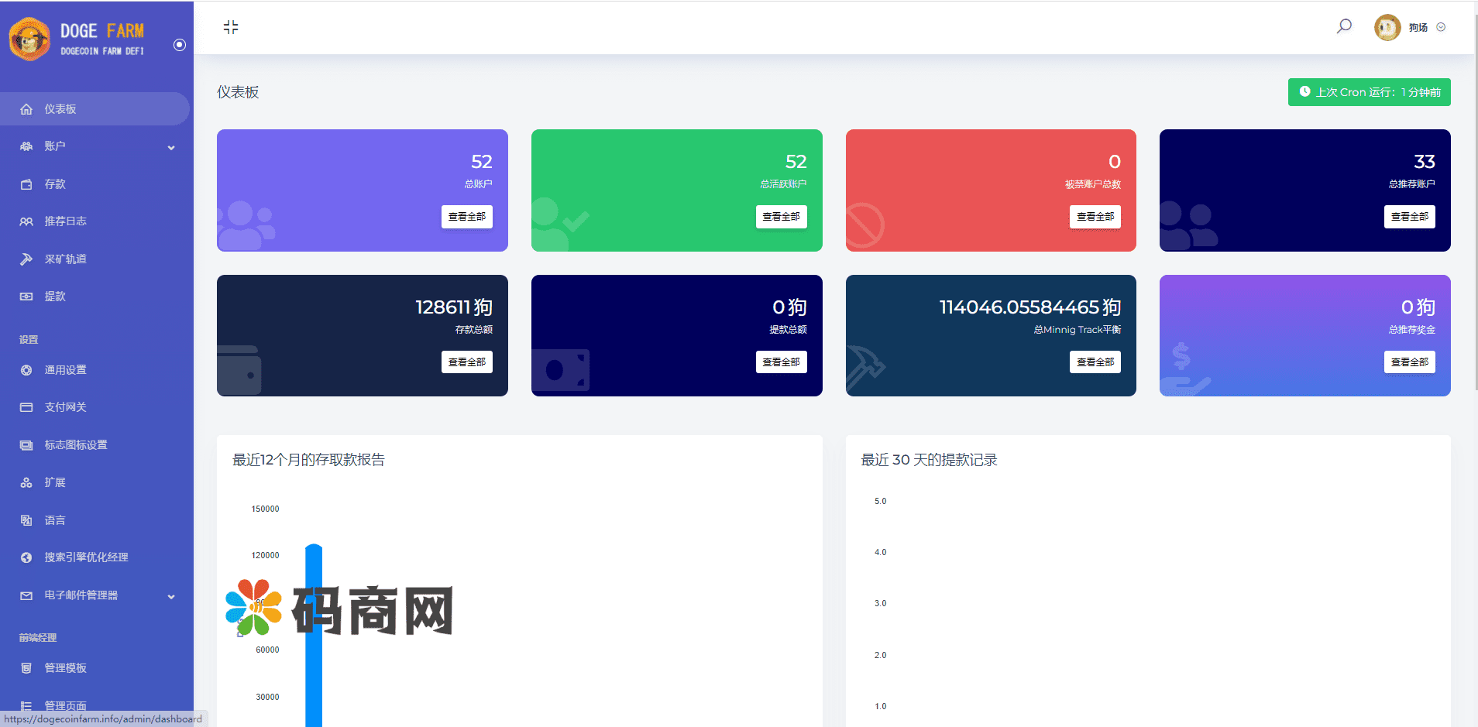This screenshot has height=727, width=1478.
Task: Click 查看全部 on the 被禁账户总数 card
Action: click(x=1095, y=217)
